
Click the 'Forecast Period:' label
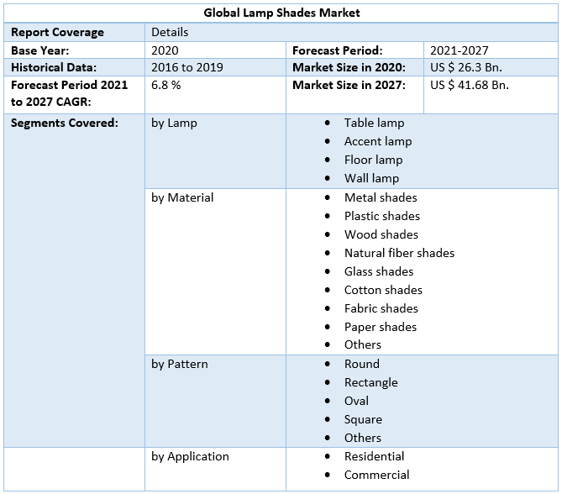point(337,50)
